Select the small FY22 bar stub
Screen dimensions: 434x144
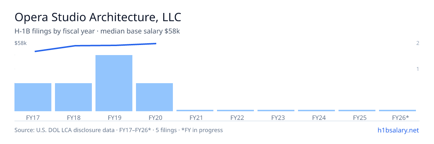pyautogui.click(x=235, y=111)
